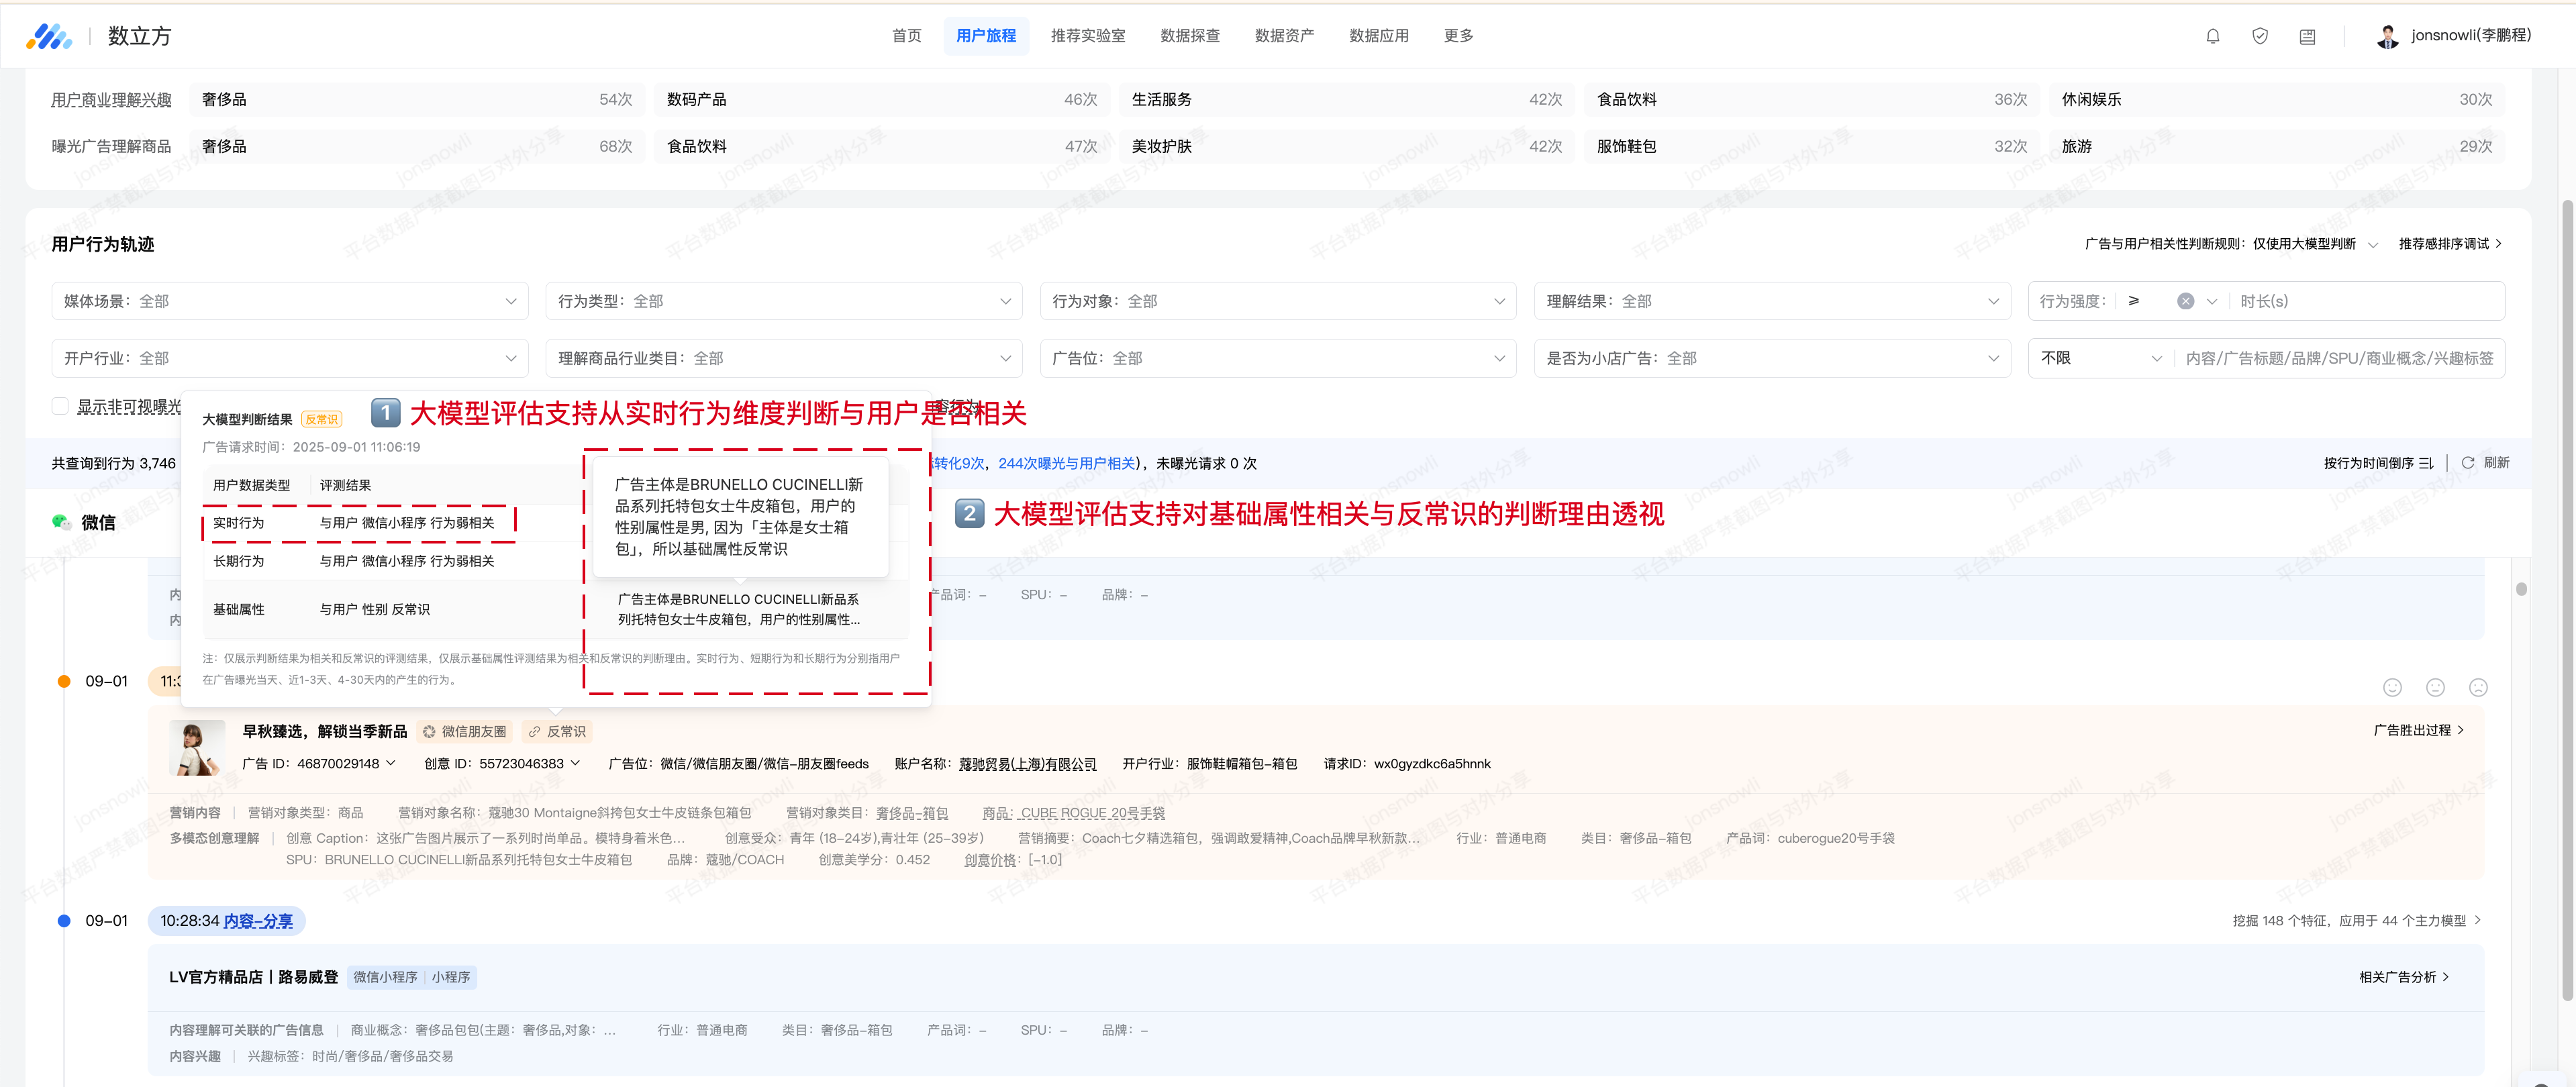Toggle the 显示非可视曝光 checkbox
Screen dimensions: 2576x1087
pyautogui.click(x=61, y=406)
